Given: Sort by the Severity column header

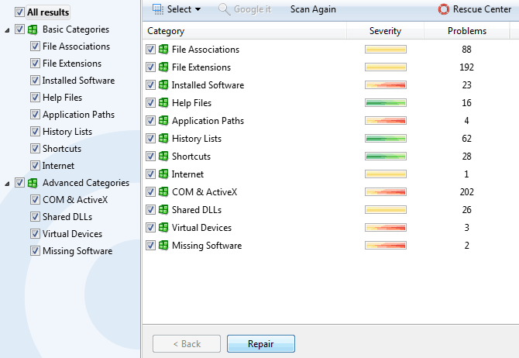Looking at the screenshot, I should [385, 31].
